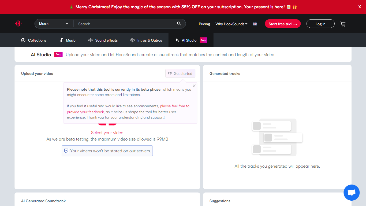This screenshot has width=366, height=206.
Task: Click 'All the tracks you generated' text
Action: (277, 166)
